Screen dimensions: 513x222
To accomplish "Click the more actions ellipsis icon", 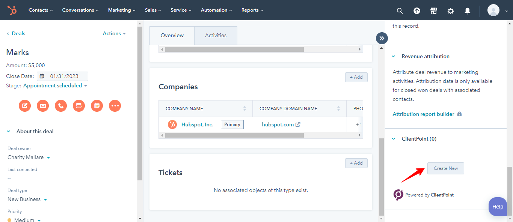I will [x=115, y=106].
